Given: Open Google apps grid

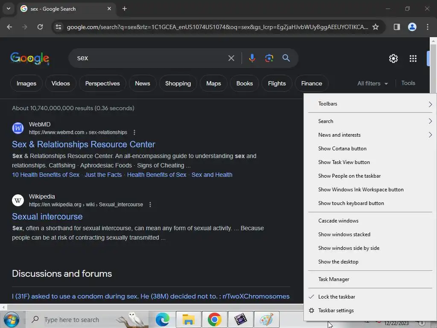Looking at the screenshot, I should pos(413,59).
